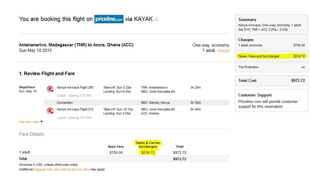Screen dimensions: 311x178
Task: Click the Summary panel heading
Action: coord(247,20)
